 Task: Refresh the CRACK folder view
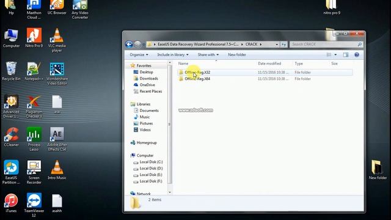(x=283, y=45)
